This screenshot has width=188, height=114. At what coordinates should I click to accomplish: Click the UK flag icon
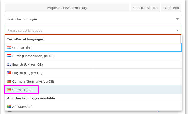coord(9,64)
